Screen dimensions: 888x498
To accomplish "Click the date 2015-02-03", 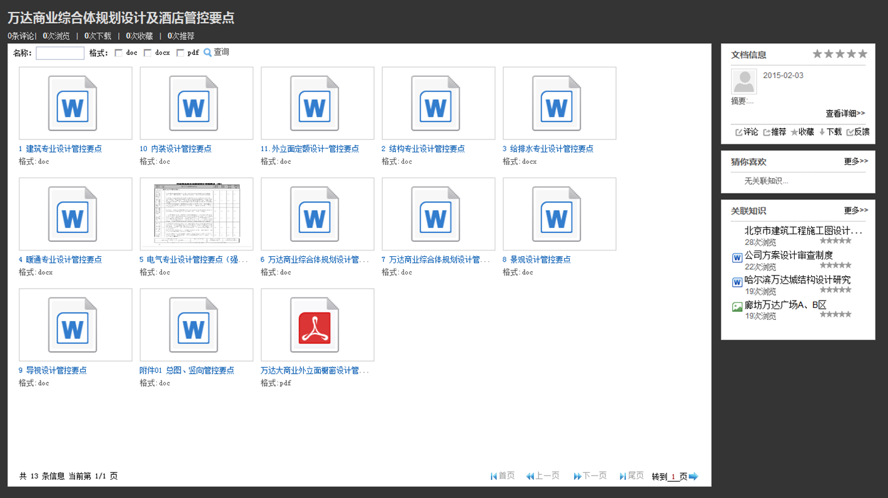I will [784, 76].
